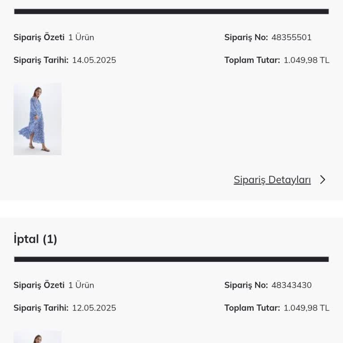Open dress thumbnail of order 48355501
The image size is (343, 343).
(38, 119)
